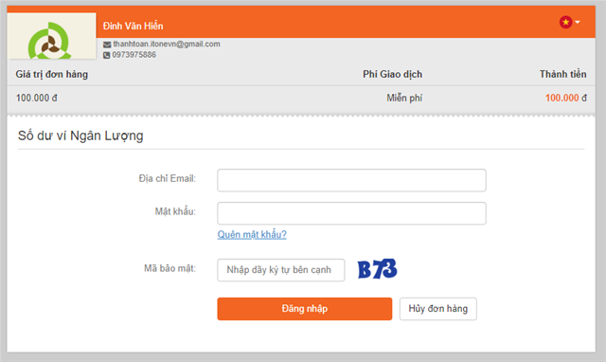Select the Mã bảo mật label
Screen dimensions: 606x362
(x=170, y=268)
